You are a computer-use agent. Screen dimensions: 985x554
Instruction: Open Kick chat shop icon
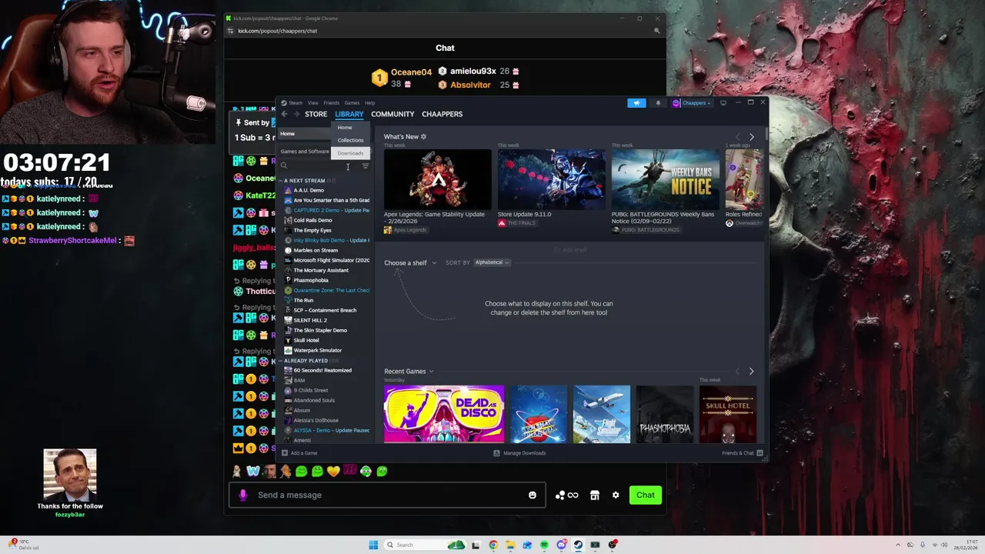pos(594,495)
